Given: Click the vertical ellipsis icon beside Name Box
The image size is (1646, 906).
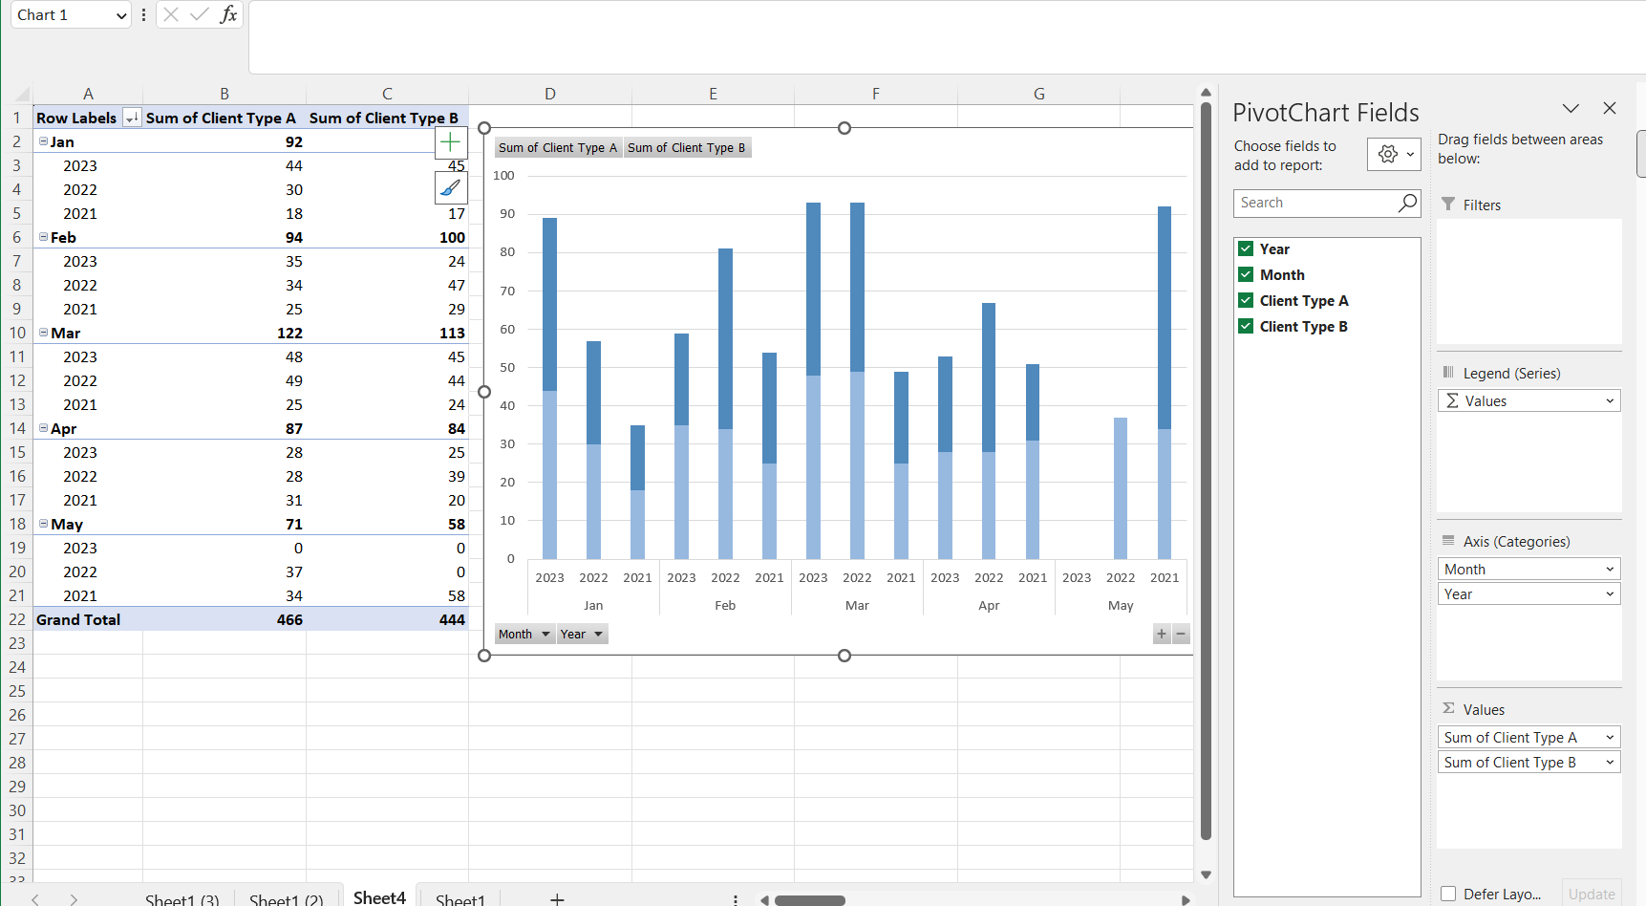Looking at the screenshot, I should pyautogui.click(x=143, y=14).
